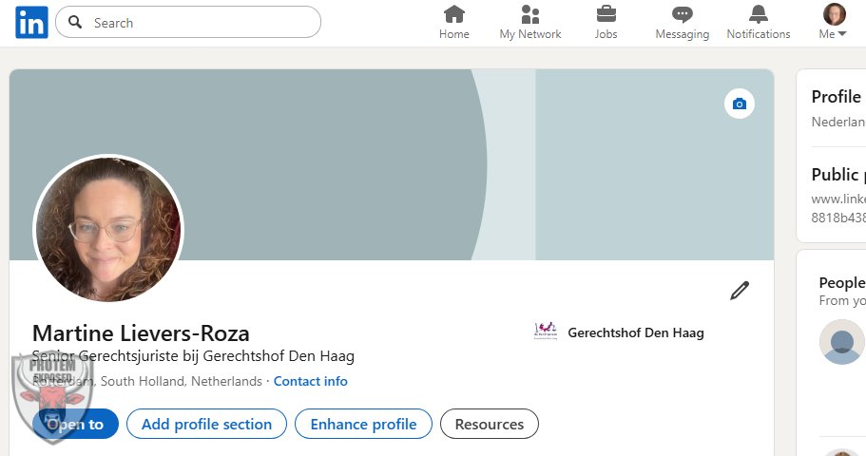Screen dimensions: 866x456
Task: Click the Gerechtshof Den Haag logo
Action: [x=546, y=332]
